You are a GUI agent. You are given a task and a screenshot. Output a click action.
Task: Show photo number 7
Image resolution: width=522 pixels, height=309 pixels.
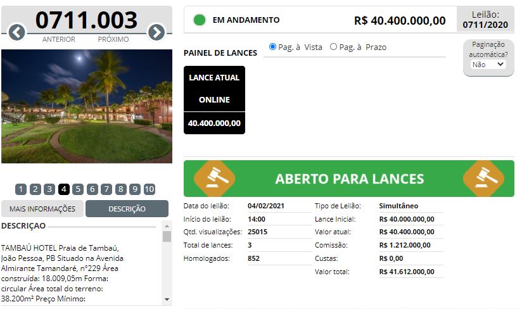[x=106, y=189]
